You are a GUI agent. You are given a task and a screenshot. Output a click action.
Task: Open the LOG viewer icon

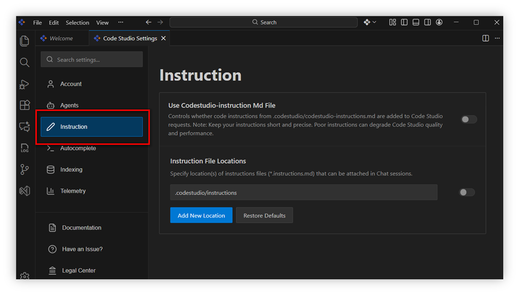25,148
